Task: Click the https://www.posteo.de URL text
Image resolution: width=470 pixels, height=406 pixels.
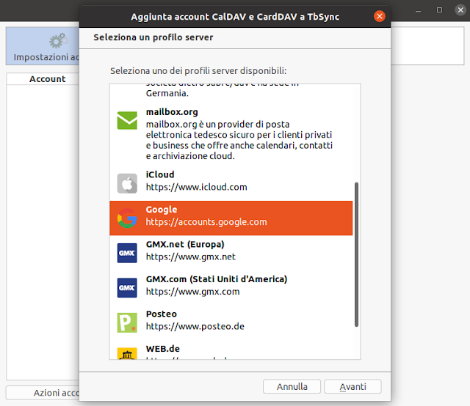Action: pyautogui.click(x=195, y=326)
